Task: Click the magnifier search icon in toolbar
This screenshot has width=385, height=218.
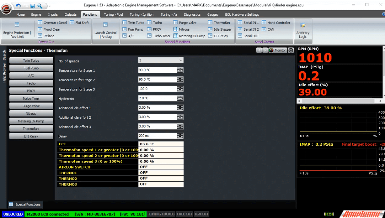Action: point(40,6)
